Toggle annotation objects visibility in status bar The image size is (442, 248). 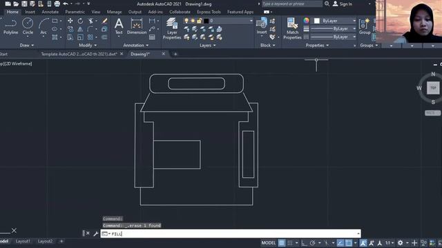(x=363, y=243)
